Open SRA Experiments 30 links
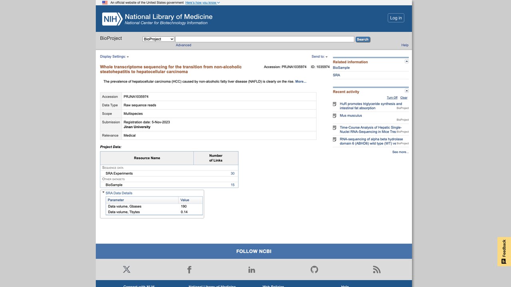The height and width of the screenshot is (287, 511). (x=232, y=173)
